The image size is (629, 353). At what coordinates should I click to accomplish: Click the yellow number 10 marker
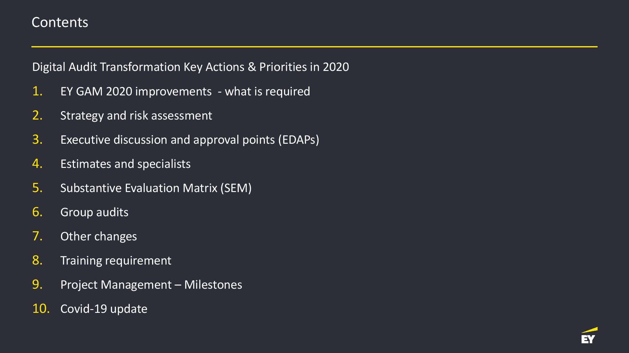pos(41,308)
